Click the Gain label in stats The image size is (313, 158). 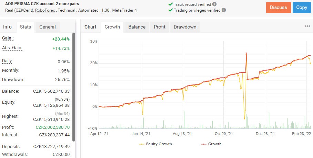(8, 38)
